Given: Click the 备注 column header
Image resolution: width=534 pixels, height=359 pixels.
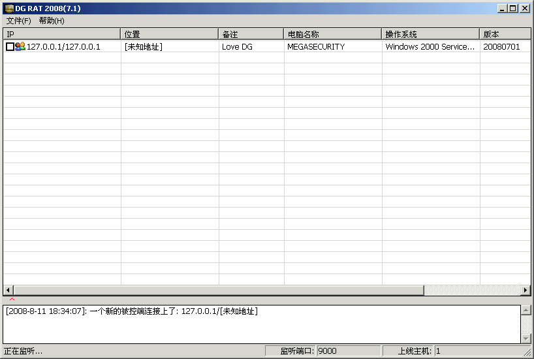Looking at the screenshot, I should point(251,34).
